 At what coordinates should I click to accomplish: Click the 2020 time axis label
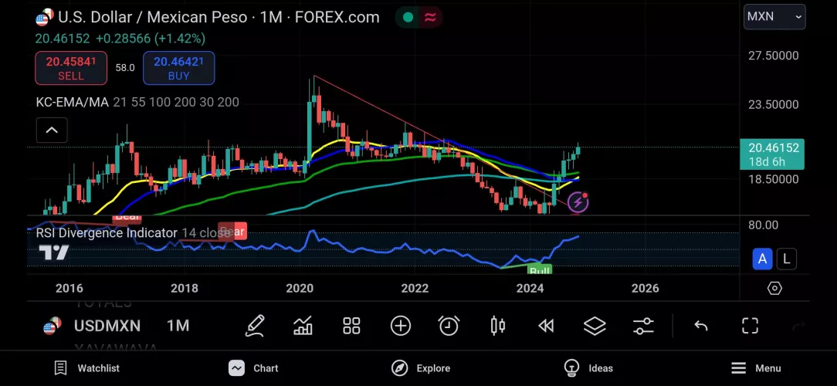coord(300,288)
